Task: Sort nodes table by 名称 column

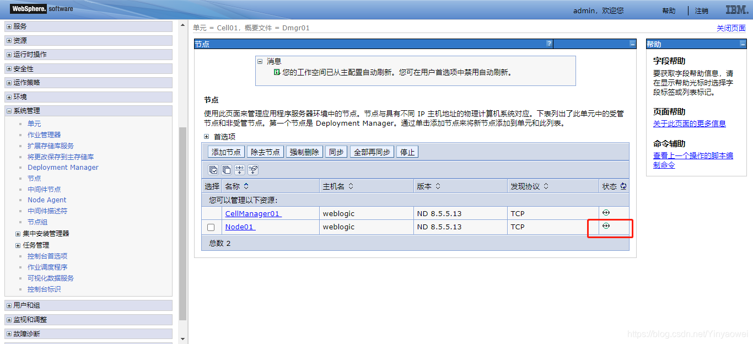Action: click(246, 186)
